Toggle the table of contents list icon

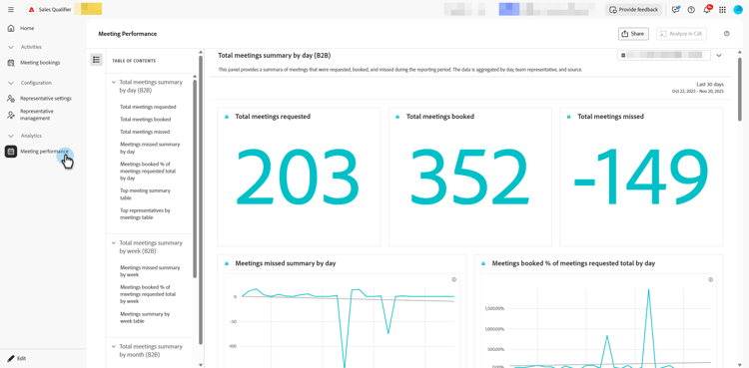pos(97,60)
